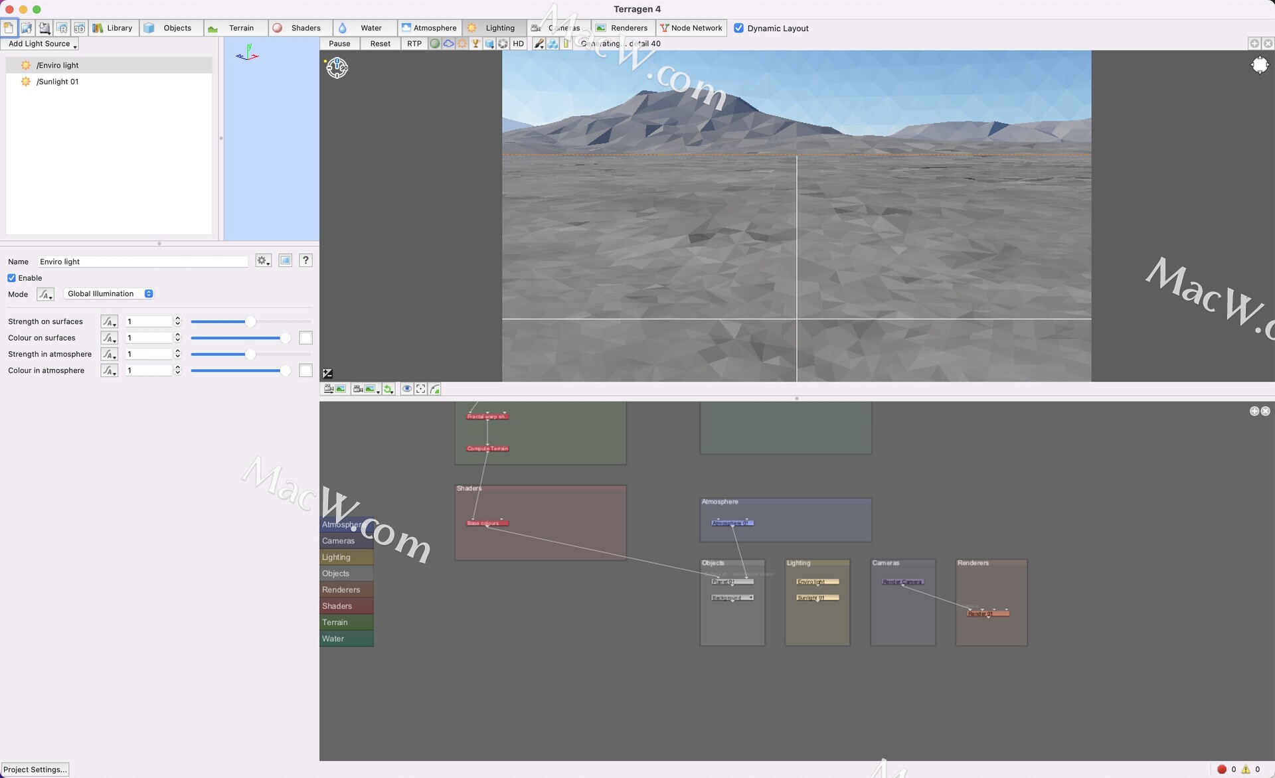Click the 3D preview toolbar icon
The height and width of the screenshot is (778, 1275).
pyautogui.click(x=79, y=28)
